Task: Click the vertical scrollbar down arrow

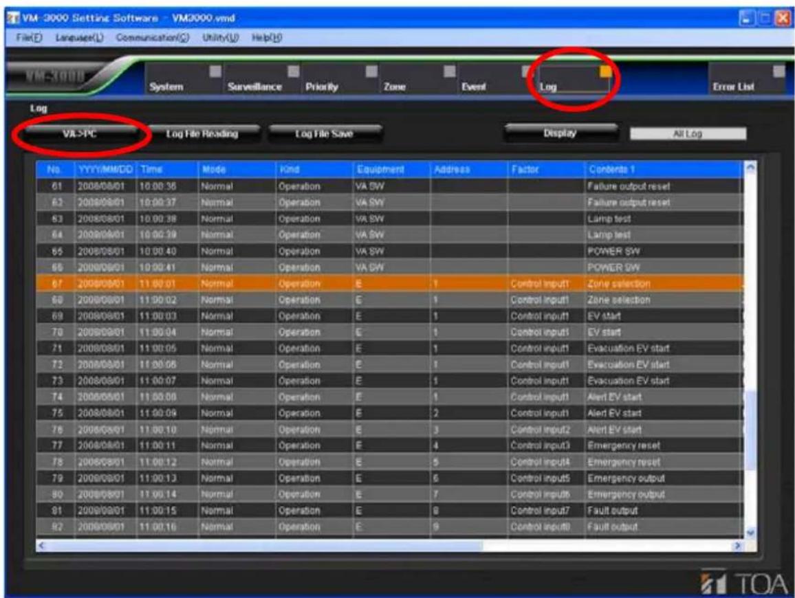Action: pyautogui.click(x=750, y=533)
